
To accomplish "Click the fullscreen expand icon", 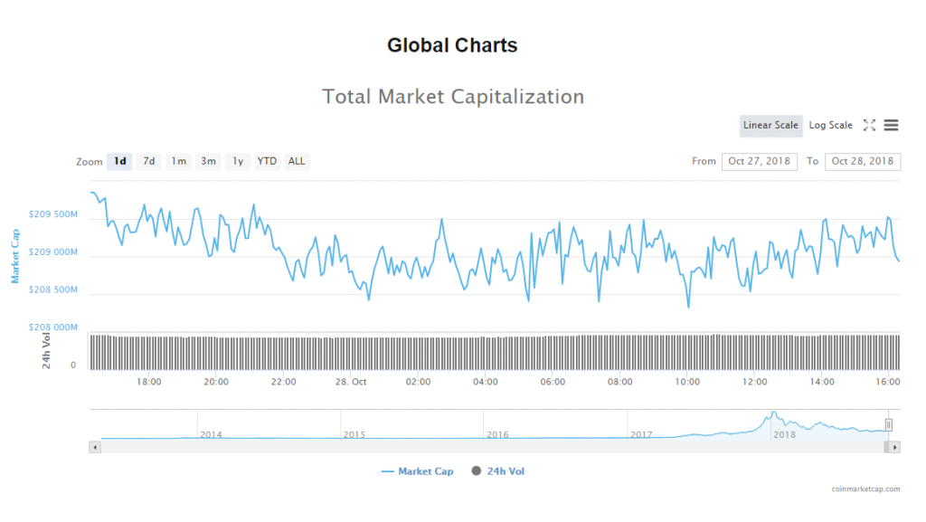I will coord(869,126).
